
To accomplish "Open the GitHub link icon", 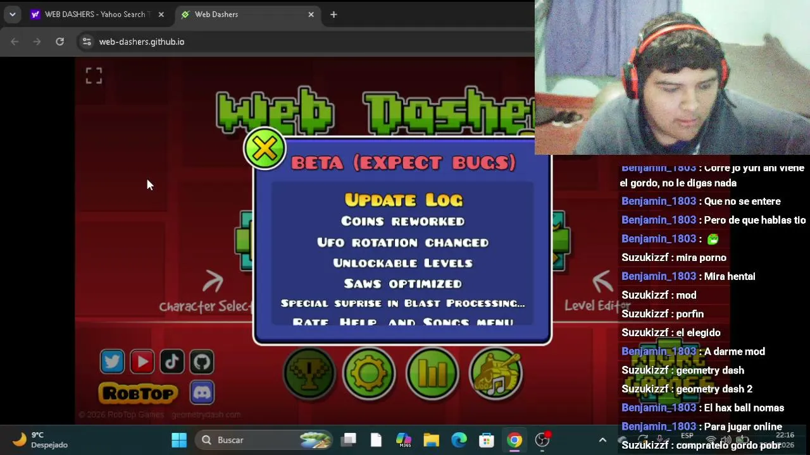I will [201, 361].
